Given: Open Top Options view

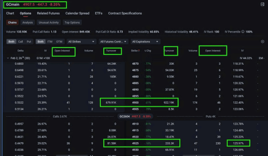Looking at the screenshot, I should pyautogui.click(x=72, y=22).
